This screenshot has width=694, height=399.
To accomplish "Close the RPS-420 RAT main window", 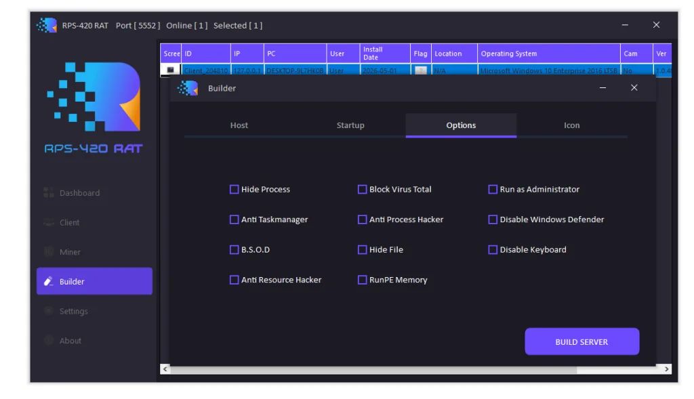I will coord(656,25).
